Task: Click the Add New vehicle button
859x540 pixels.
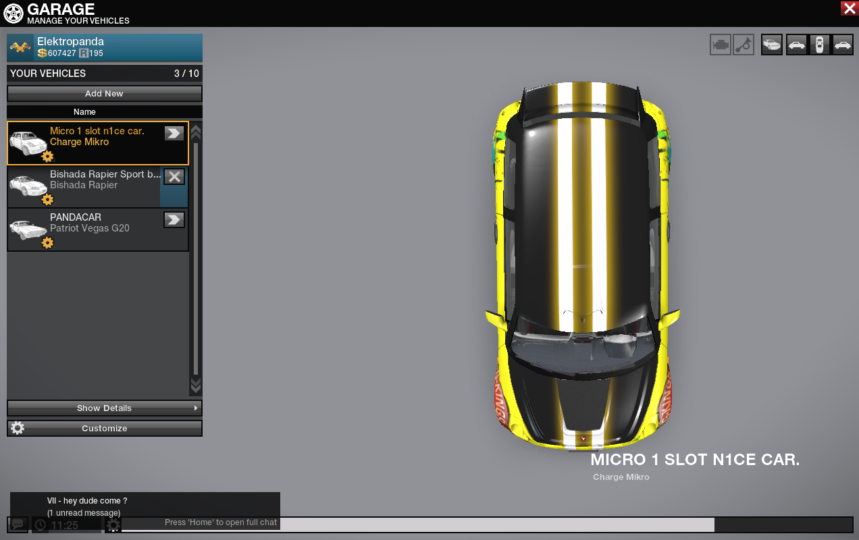Action: [105, 94]
